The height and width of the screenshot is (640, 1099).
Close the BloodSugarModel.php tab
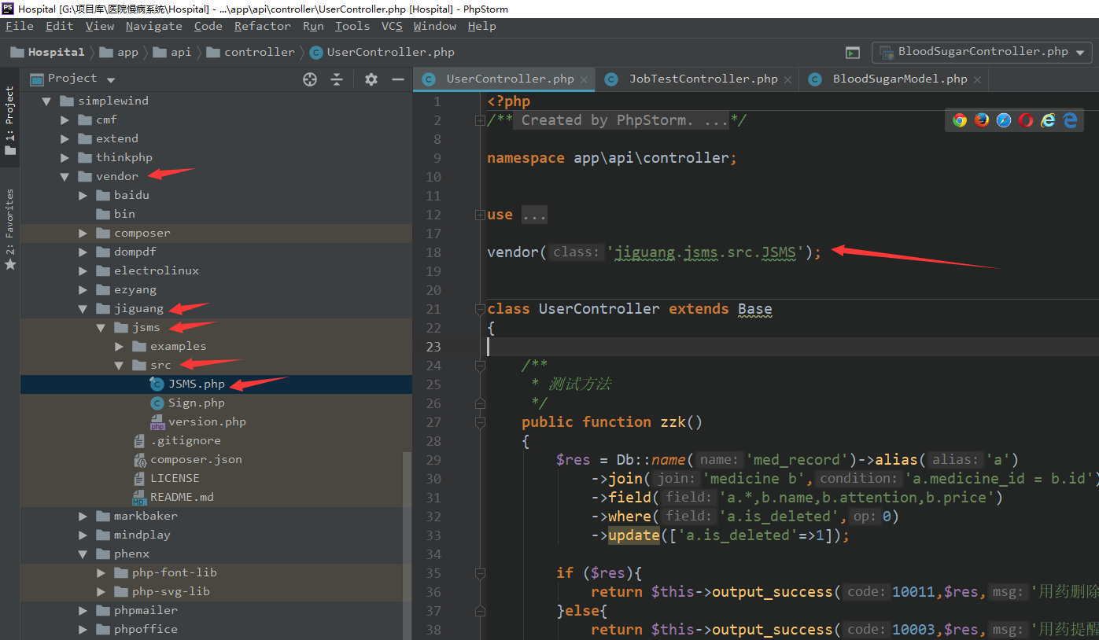977,79
